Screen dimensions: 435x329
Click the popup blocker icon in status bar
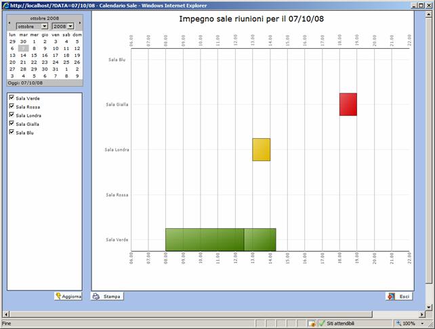pyautogui.click(x=312, y=324)
